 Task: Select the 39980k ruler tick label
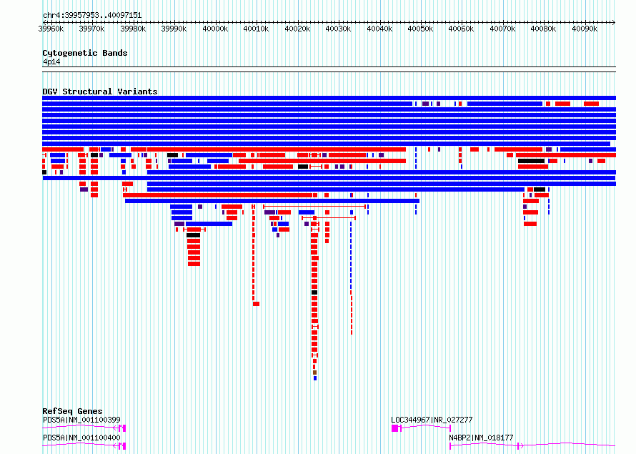coord(133,29)
